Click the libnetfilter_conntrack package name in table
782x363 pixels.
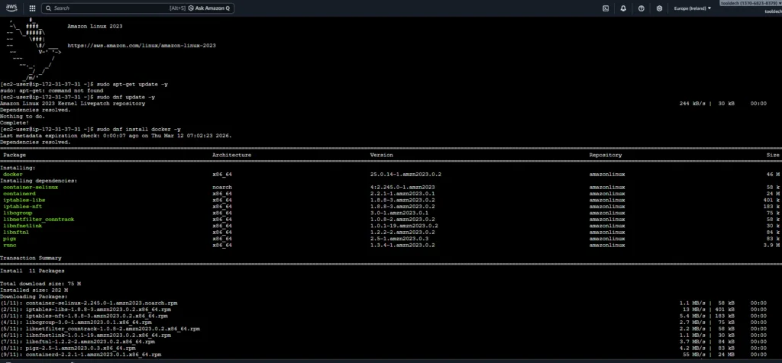point(38,219)
